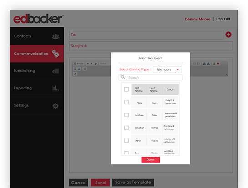
Task: Click the search magnifier icon in the dialog
Action: click(x=123, y=77)
